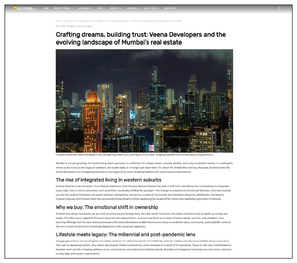Select HOME in the navigation bar
297x263 pixels.
tap(46, 8)
